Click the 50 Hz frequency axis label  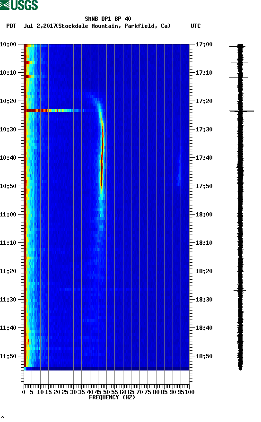tap(106, 392)
